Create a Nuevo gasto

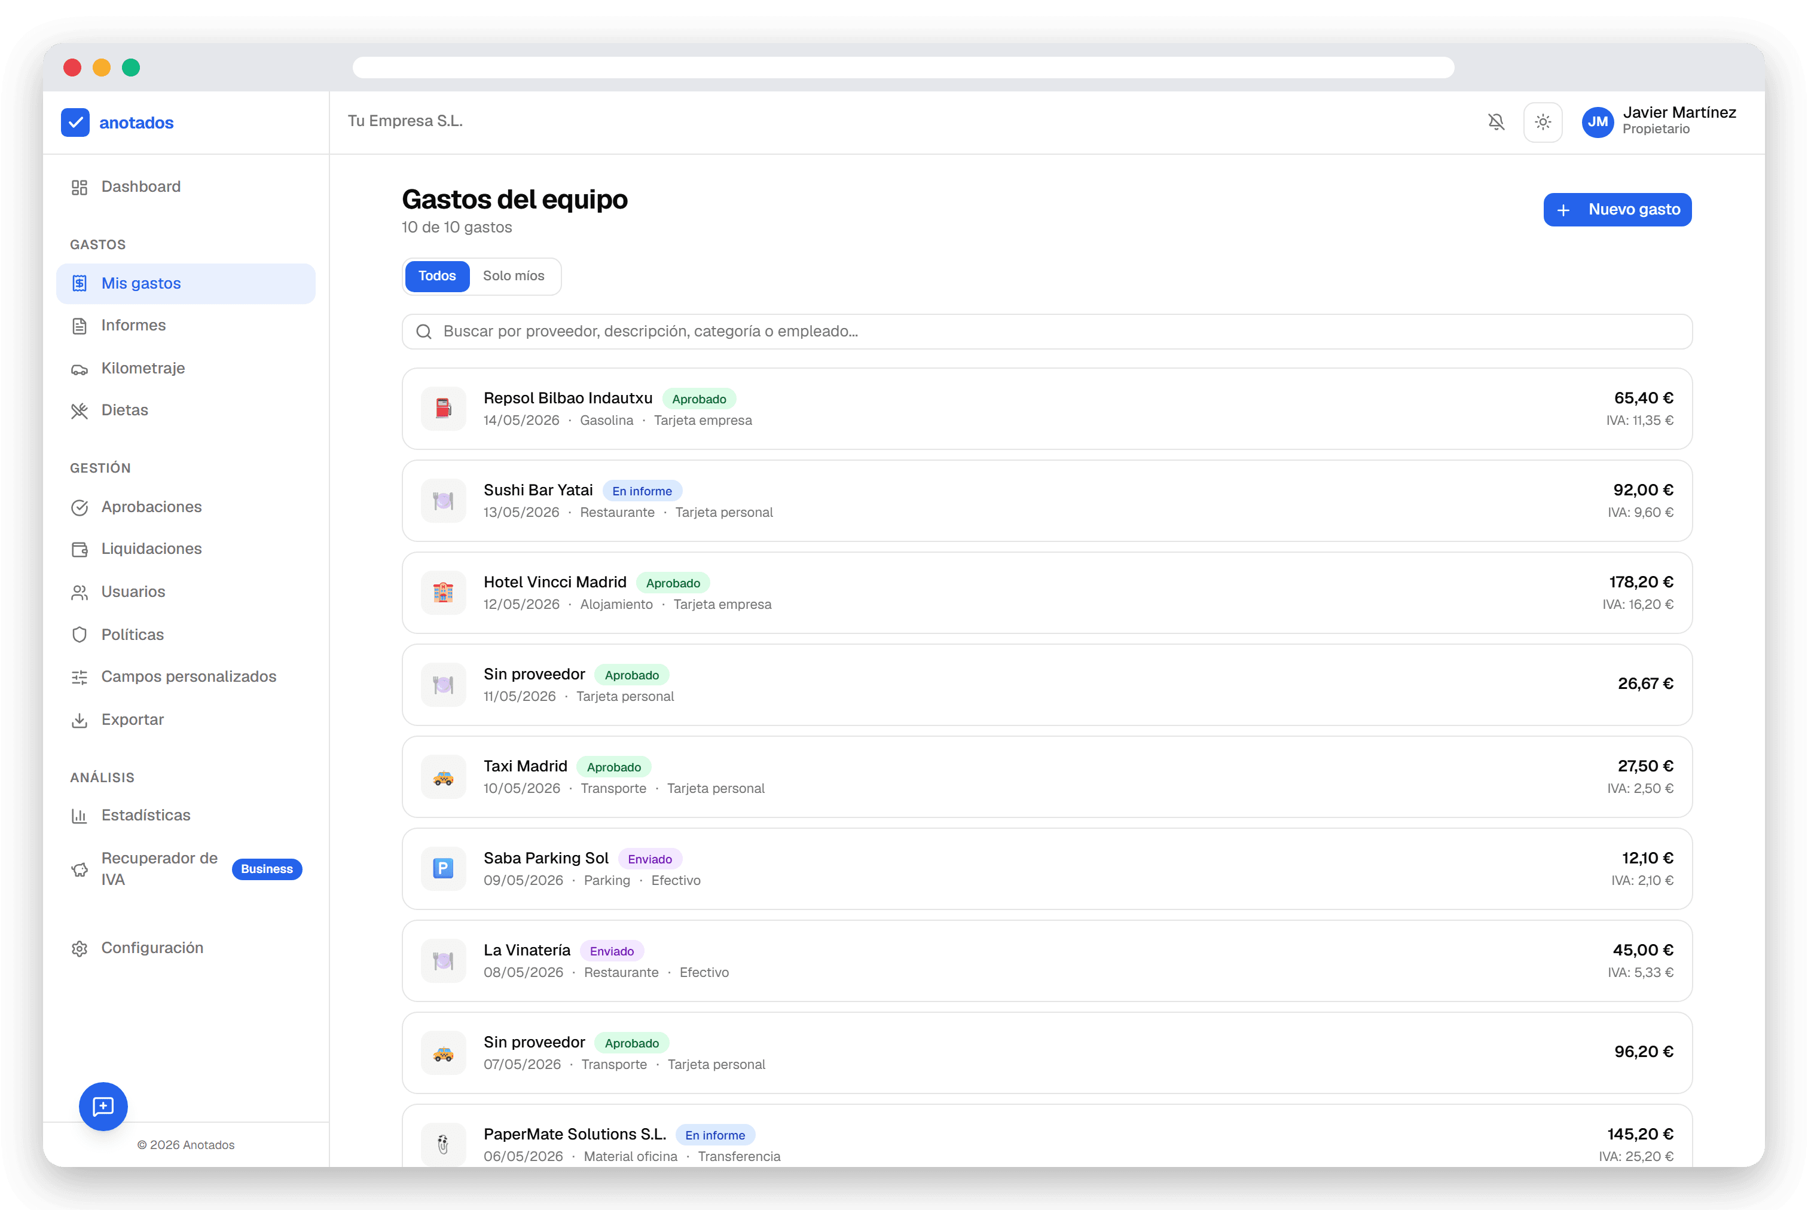(1617, 210)
